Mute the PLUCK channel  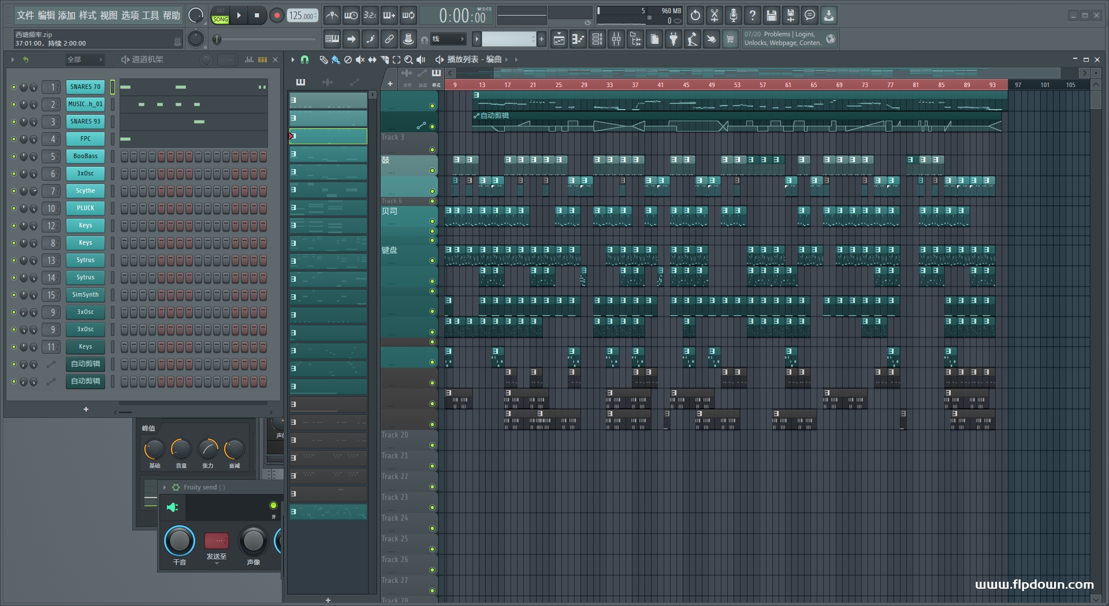click(x=14, y=208)
